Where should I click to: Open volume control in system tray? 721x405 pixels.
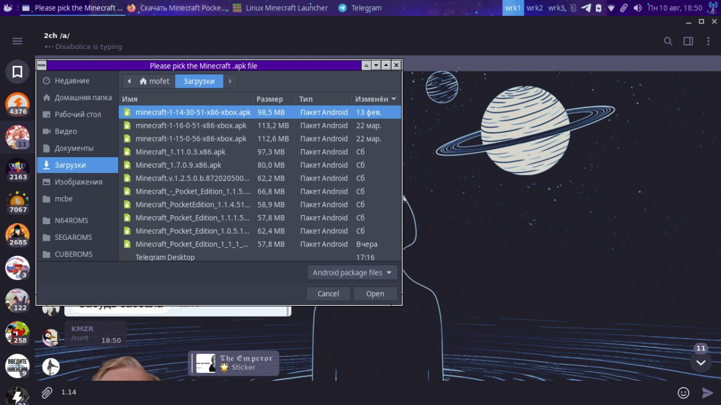[x=638, y=8]
